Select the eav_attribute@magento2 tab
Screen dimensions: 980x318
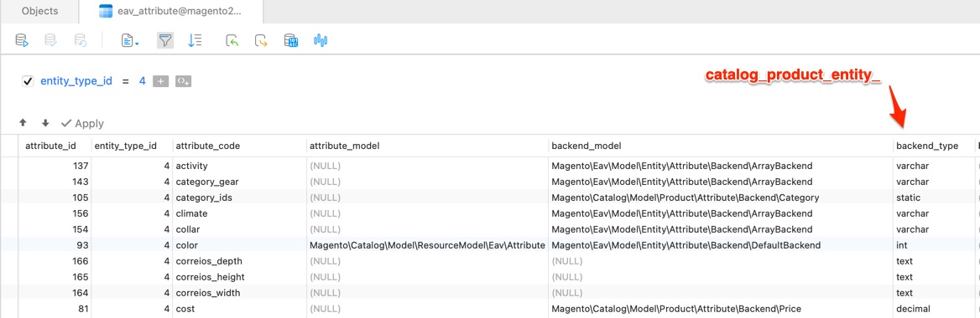pyautogui.click(x=171, y=11)
